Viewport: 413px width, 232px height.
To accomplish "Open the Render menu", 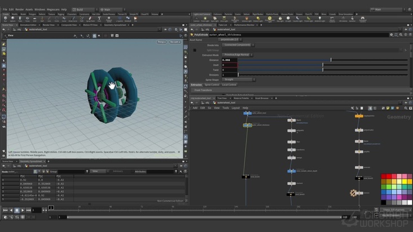I will tap(20, 10).
